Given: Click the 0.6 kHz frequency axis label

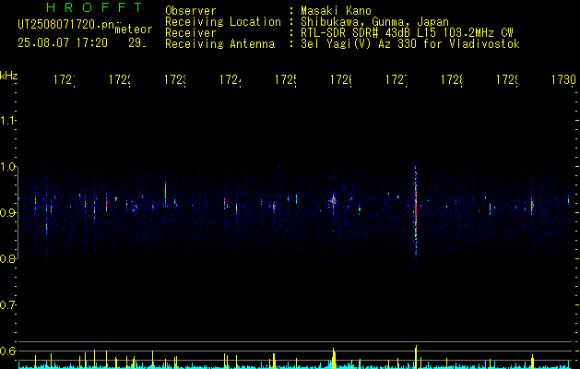Looking at the screenshot, I should tap(7, 351).
